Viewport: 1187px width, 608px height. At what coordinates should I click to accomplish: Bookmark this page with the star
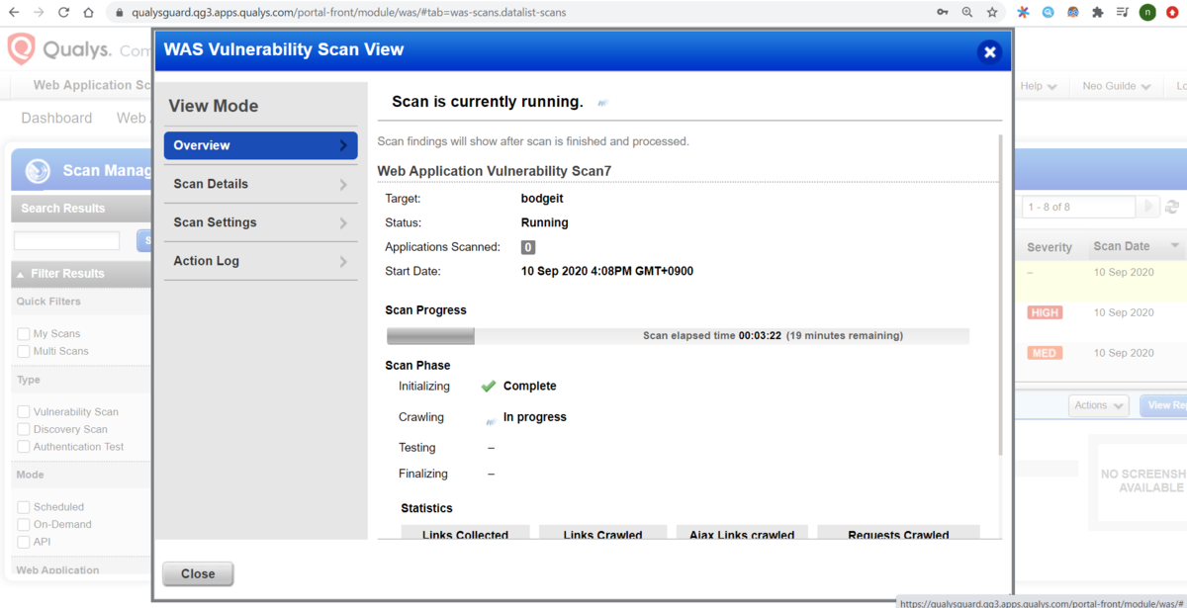pyautogui.click(x=992, y=13)
